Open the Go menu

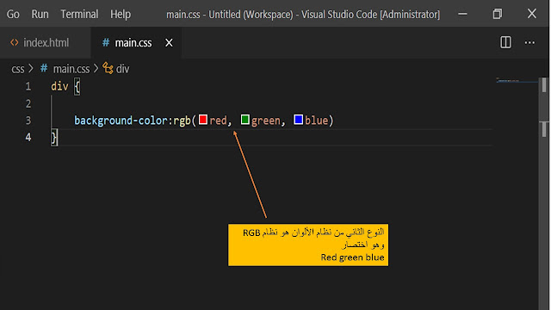tap(13, 15)
